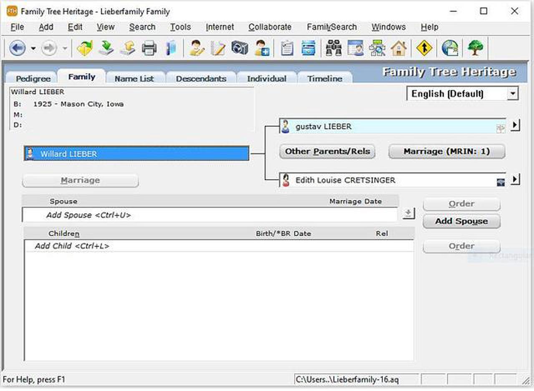The width and height of the screenshot is (534, 391).
Task: Open the Collaborate menu
Action: (x=270, y=27)
